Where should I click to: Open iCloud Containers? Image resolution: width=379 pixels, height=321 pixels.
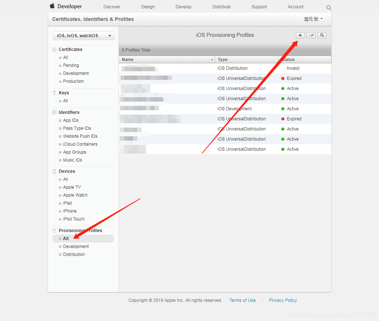tap(80, 144)
